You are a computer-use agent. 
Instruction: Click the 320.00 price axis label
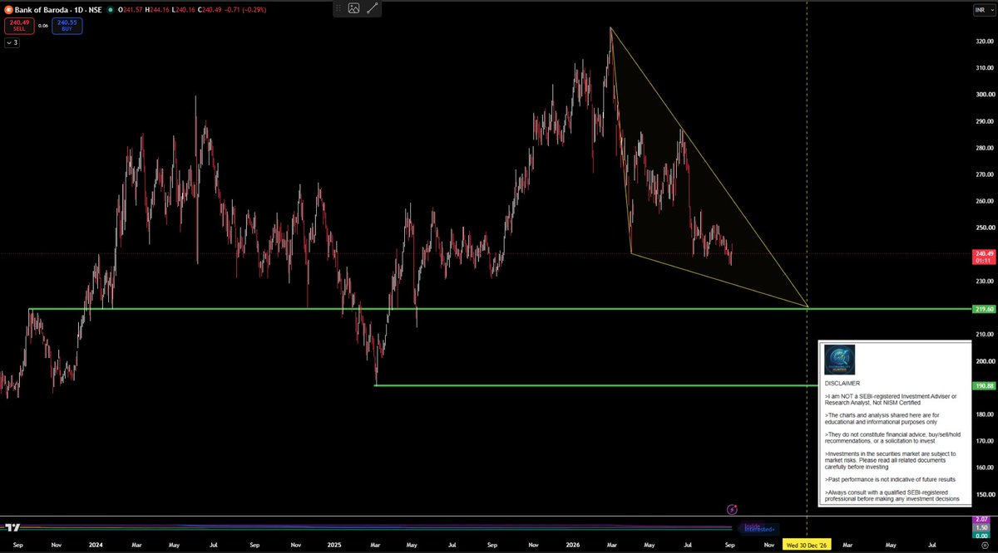tap(983, 41)
